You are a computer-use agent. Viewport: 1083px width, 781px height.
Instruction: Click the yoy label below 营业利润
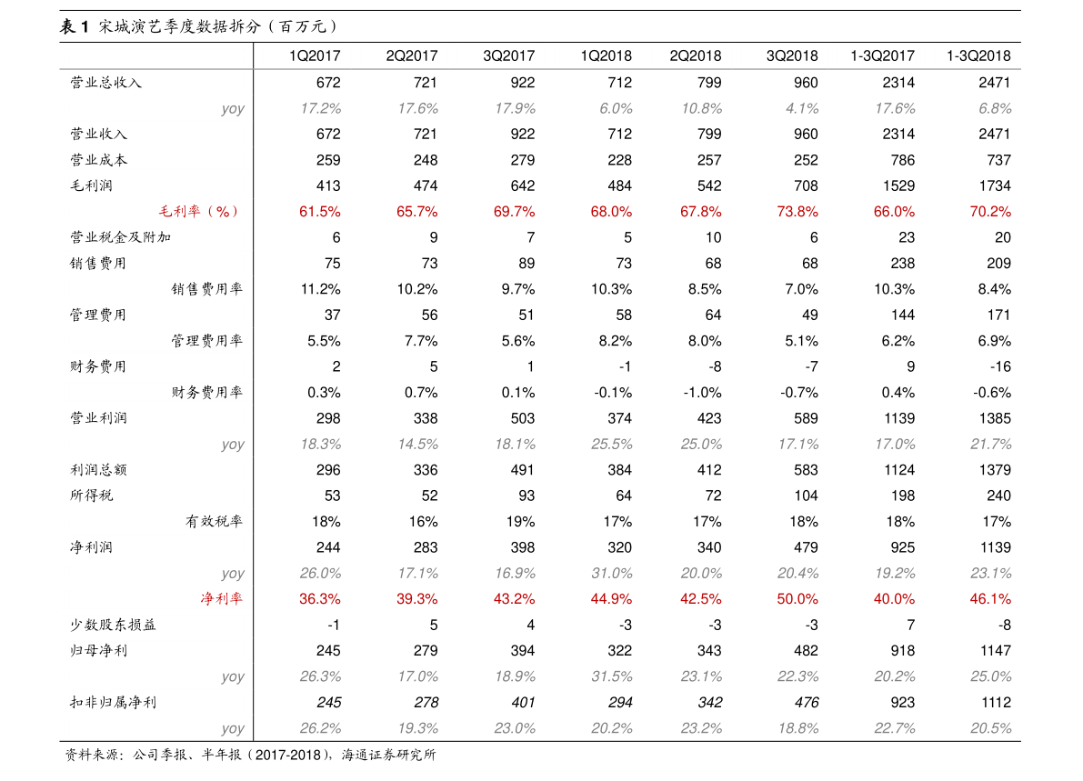(x=233, y=445)
